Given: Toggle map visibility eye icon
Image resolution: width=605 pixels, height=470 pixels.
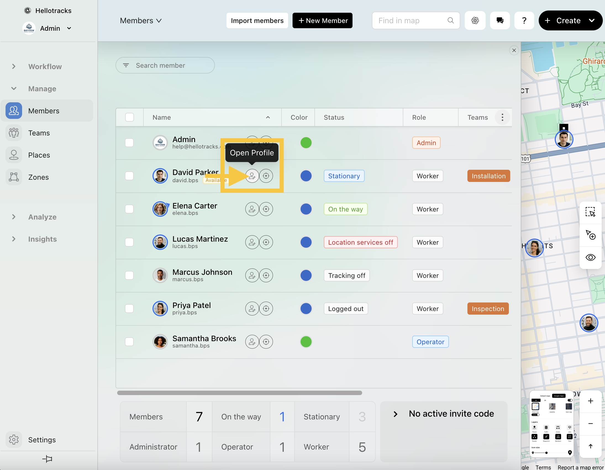Looking at the screenshot, I should (x=590, y=257).
